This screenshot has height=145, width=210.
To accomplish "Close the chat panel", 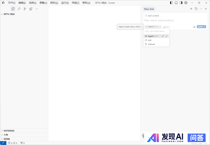I will [x=206, y=9].
